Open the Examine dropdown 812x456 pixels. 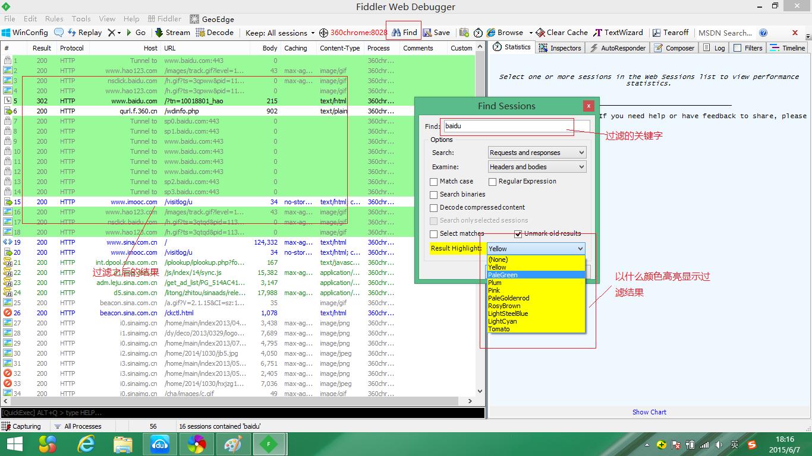click(x=537, y=167)
